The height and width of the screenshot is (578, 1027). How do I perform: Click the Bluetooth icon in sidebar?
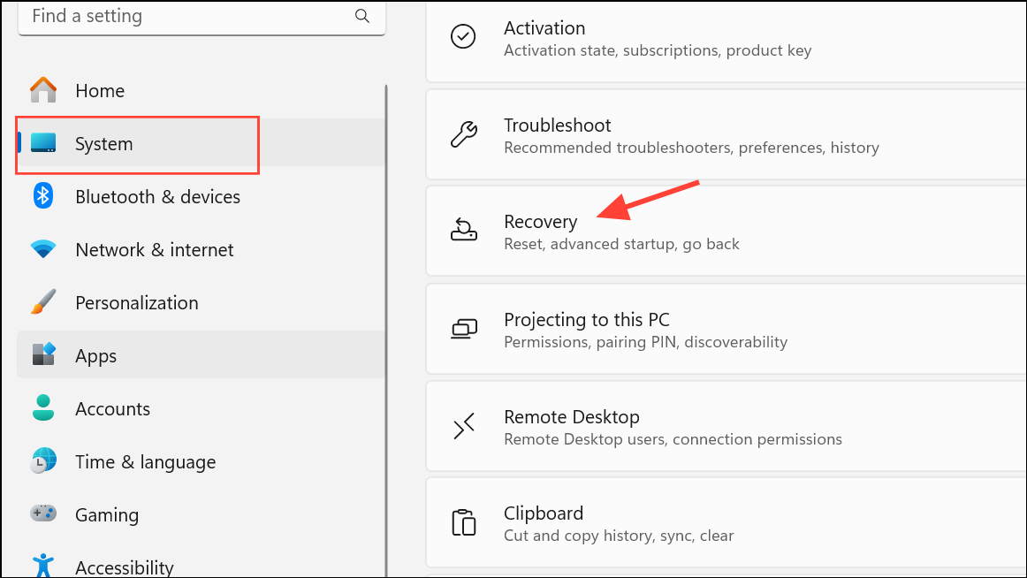[42, 196]
